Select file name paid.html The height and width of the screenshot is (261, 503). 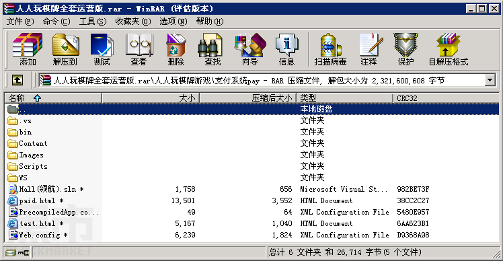pyautogui.click(x=41, y=200)
